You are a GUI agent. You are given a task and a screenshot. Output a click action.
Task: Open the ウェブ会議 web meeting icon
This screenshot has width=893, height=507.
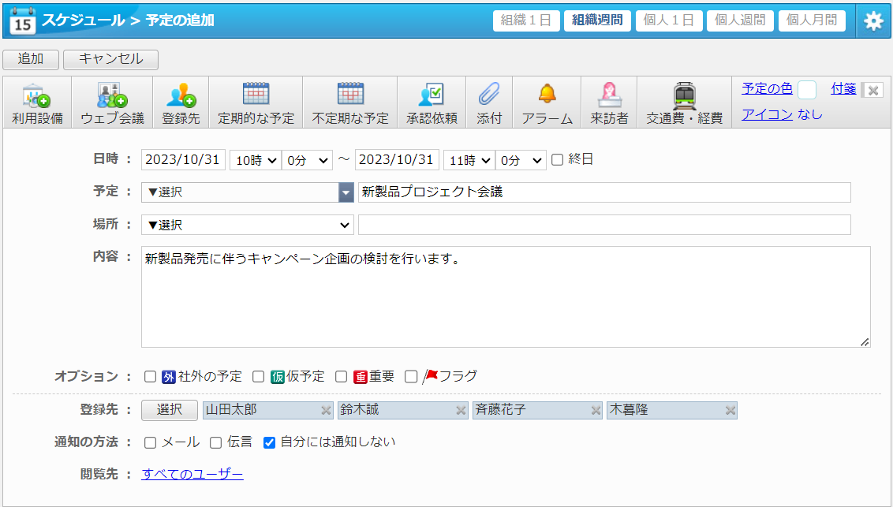point(112,95)
